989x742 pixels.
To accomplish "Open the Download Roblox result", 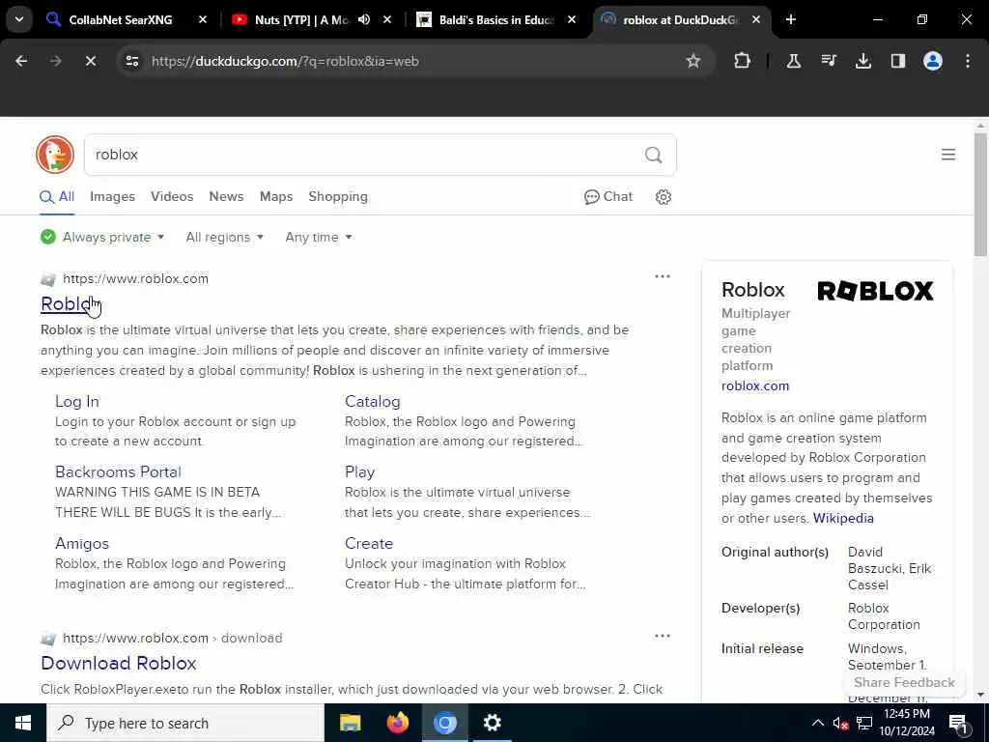I will [119, 664].
